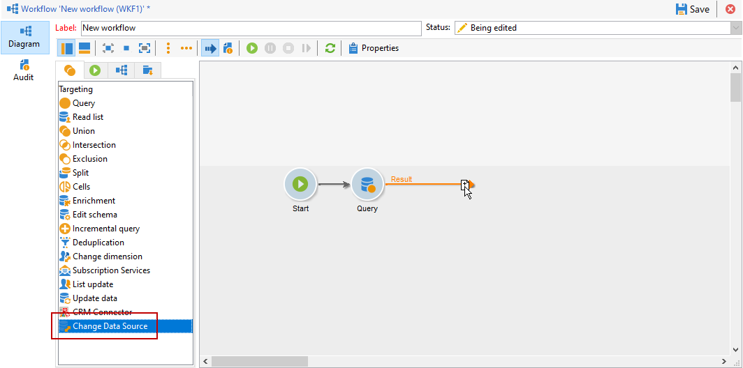Select the Union activity
Screen dimensions: 743x368
coord(126,131)
